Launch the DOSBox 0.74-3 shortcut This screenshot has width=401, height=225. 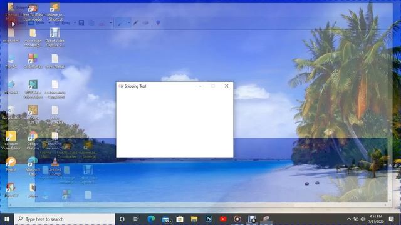click(33, 115)
